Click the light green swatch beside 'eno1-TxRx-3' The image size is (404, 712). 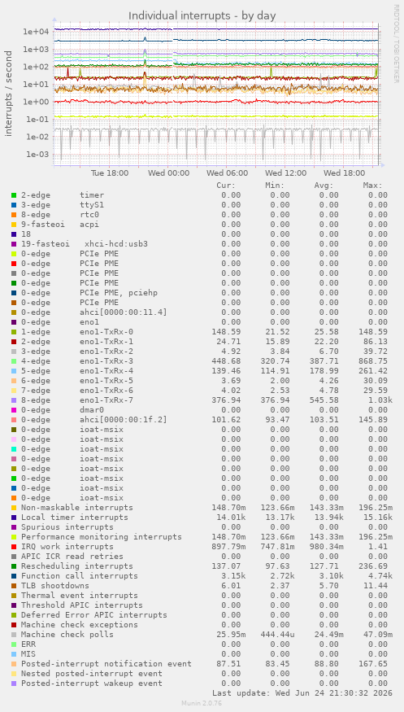[x=14, y=361]
